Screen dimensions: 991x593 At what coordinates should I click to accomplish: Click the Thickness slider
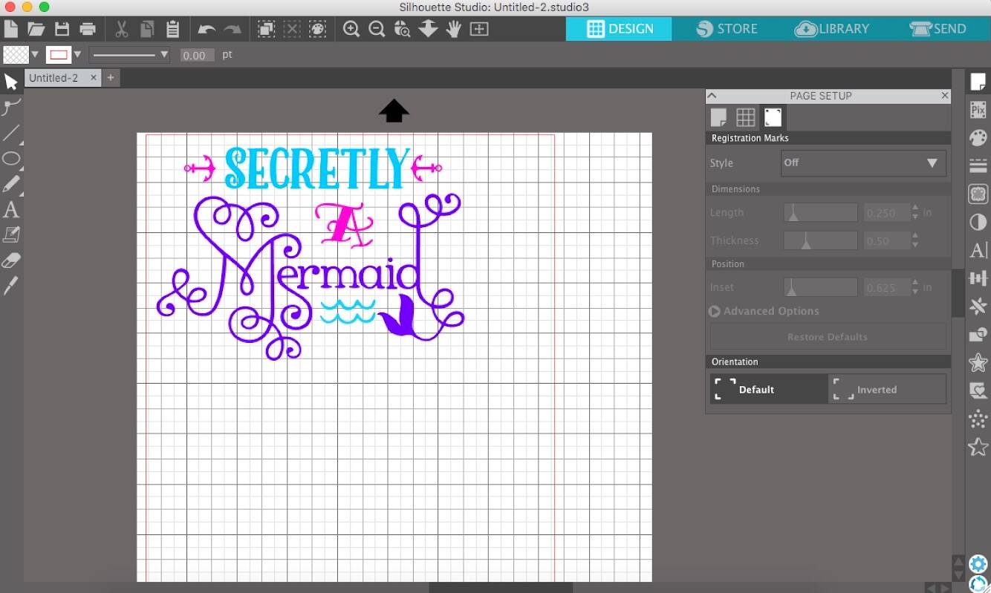point(821,240)
